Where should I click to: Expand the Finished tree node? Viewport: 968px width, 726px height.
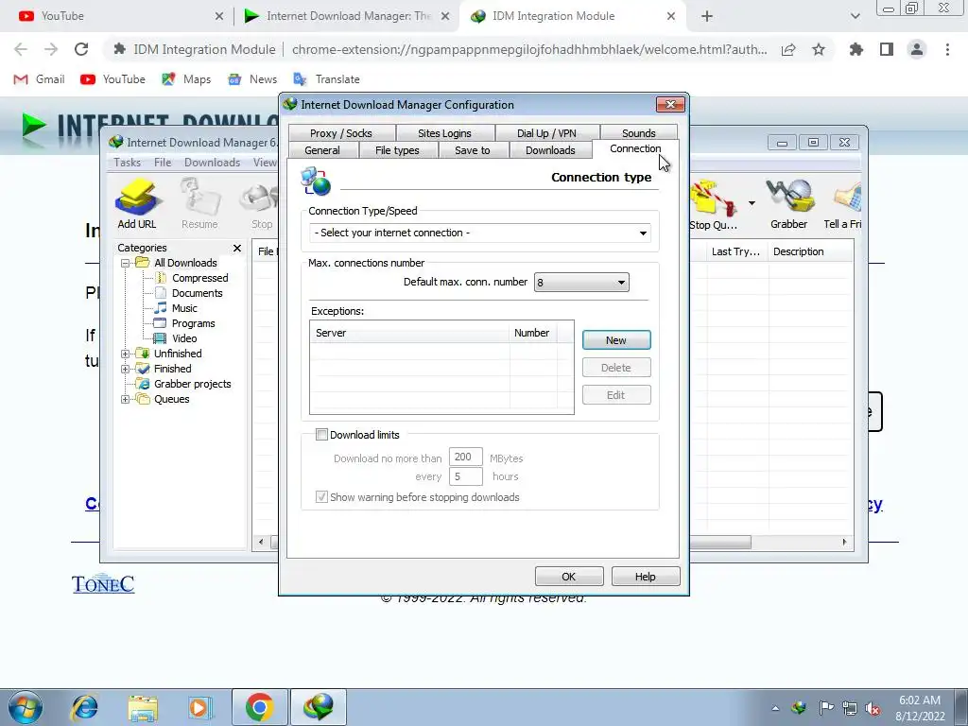126,370
